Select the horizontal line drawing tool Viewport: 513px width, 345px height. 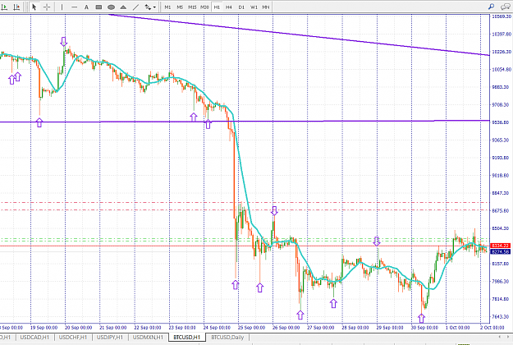(74, 7)
